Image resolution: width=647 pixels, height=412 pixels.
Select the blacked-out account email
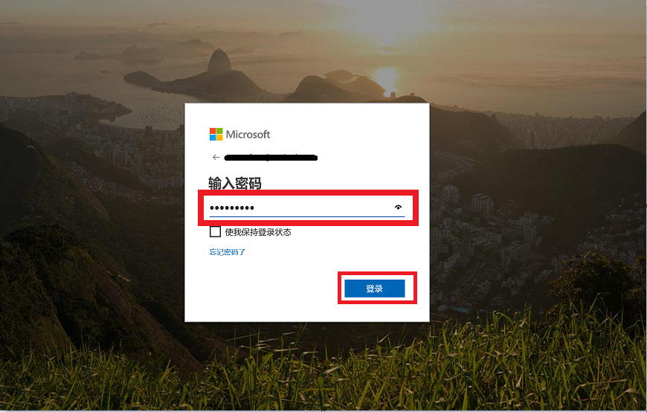(x=271, y=157)
